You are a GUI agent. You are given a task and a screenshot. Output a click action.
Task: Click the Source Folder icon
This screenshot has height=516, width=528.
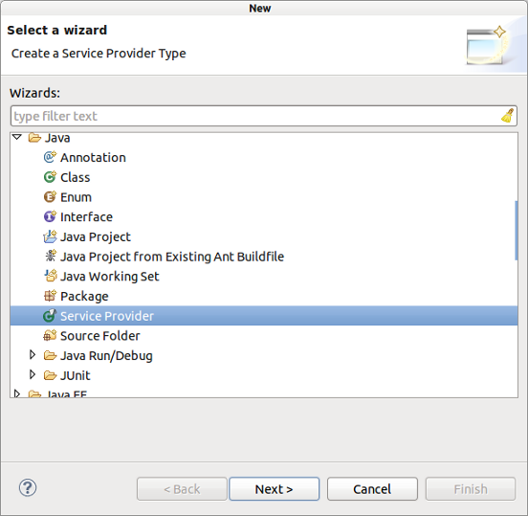click(50, 335)
